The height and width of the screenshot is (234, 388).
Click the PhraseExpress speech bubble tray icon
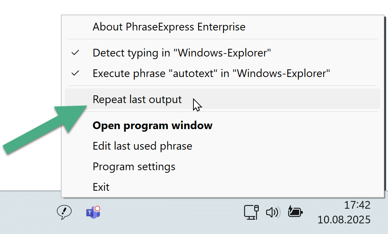[x=64, y=212]
